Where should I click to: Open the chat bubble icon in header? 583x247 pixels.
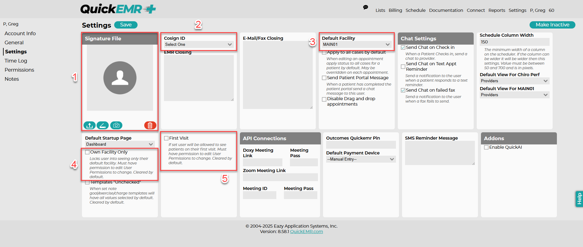(366, 7)
